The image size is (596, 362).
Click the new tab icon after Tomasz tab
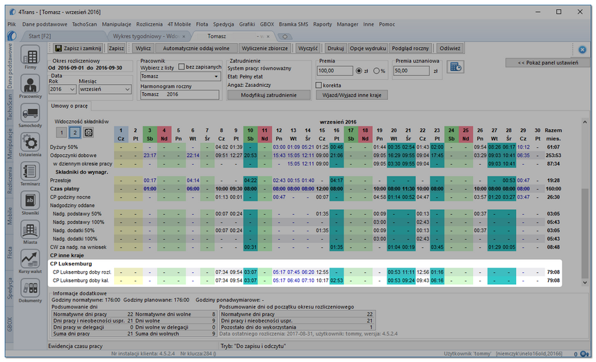pyautogui.click(x=284, y=36)
